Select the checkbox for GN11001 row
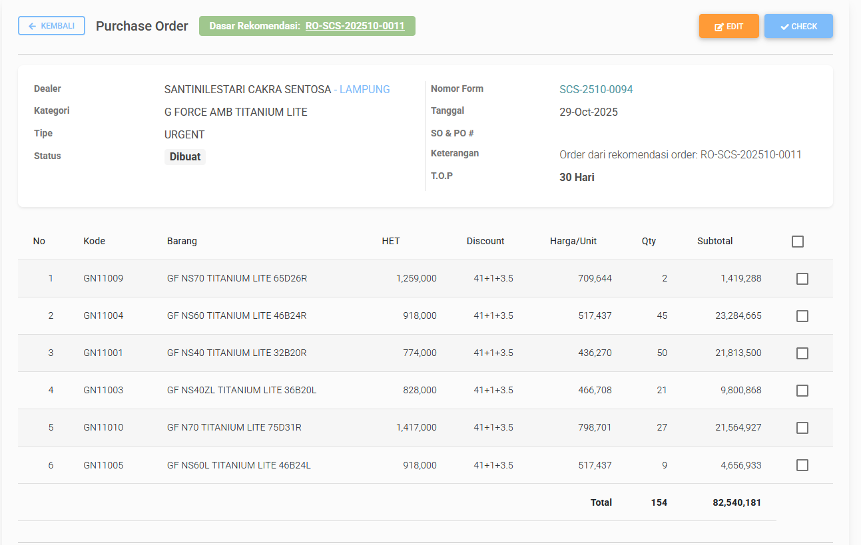861x545 pixels. click(x=802, y=353)
